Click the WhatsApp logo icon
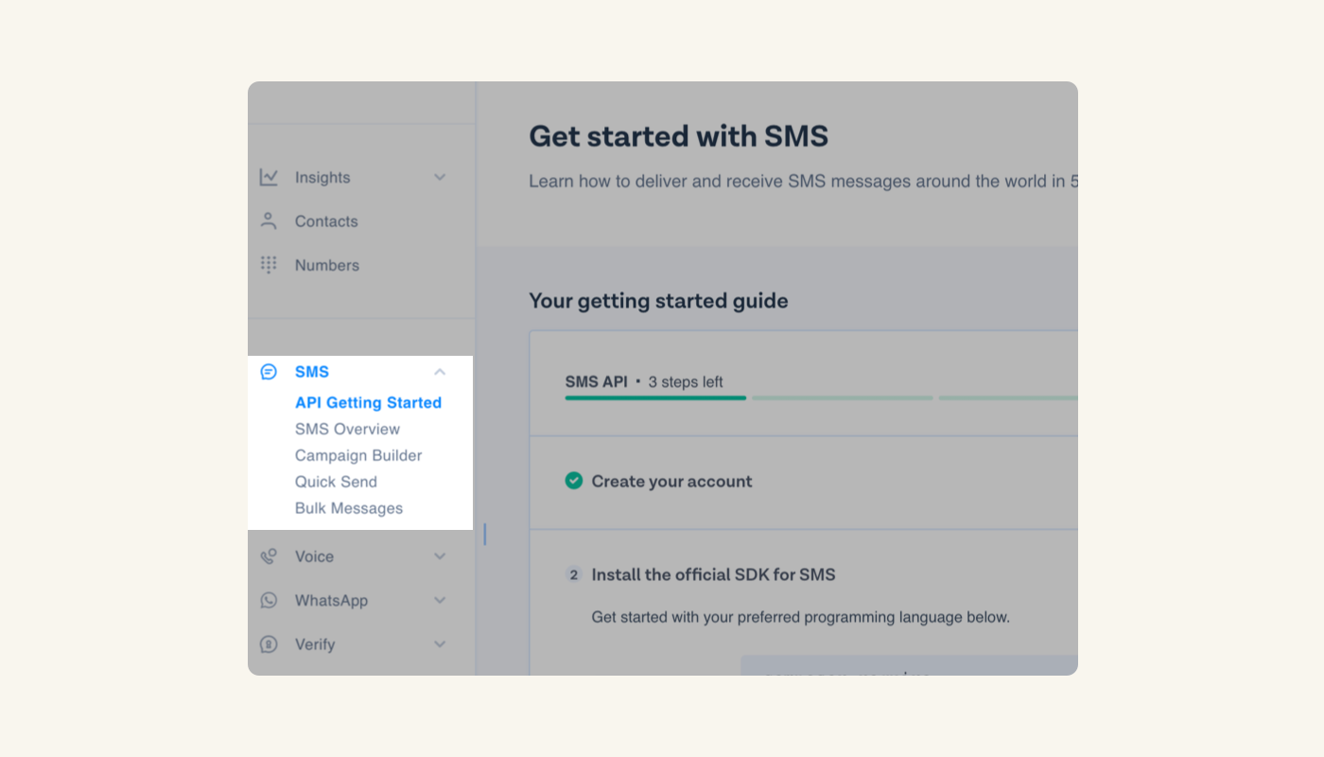The width and height of the screenshot is (1324, 757). pos(269,600)
